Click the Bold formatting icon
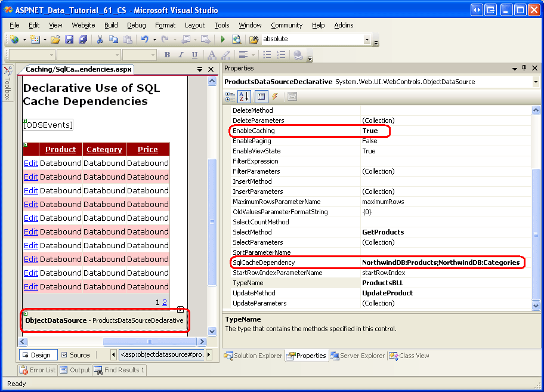The image size is (544, 392). click(x=167, y=55)
